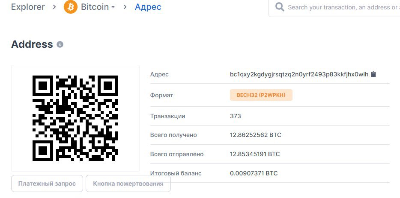This screenshot has height=198, width=400.
Task: Open the Bitcoin currency dropdown arrow
Action: 113,7
